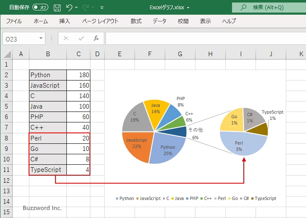Select row 12 header

tap(6, 180)
